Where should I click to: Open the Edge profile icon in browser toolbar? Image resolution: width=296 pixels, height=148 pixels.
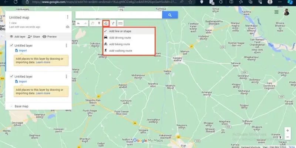270,2
